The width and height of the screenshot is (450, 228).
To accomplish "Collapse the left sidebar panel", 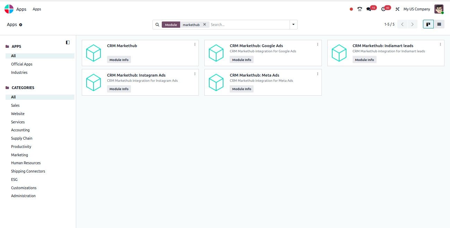I will (x=68, y=42).
